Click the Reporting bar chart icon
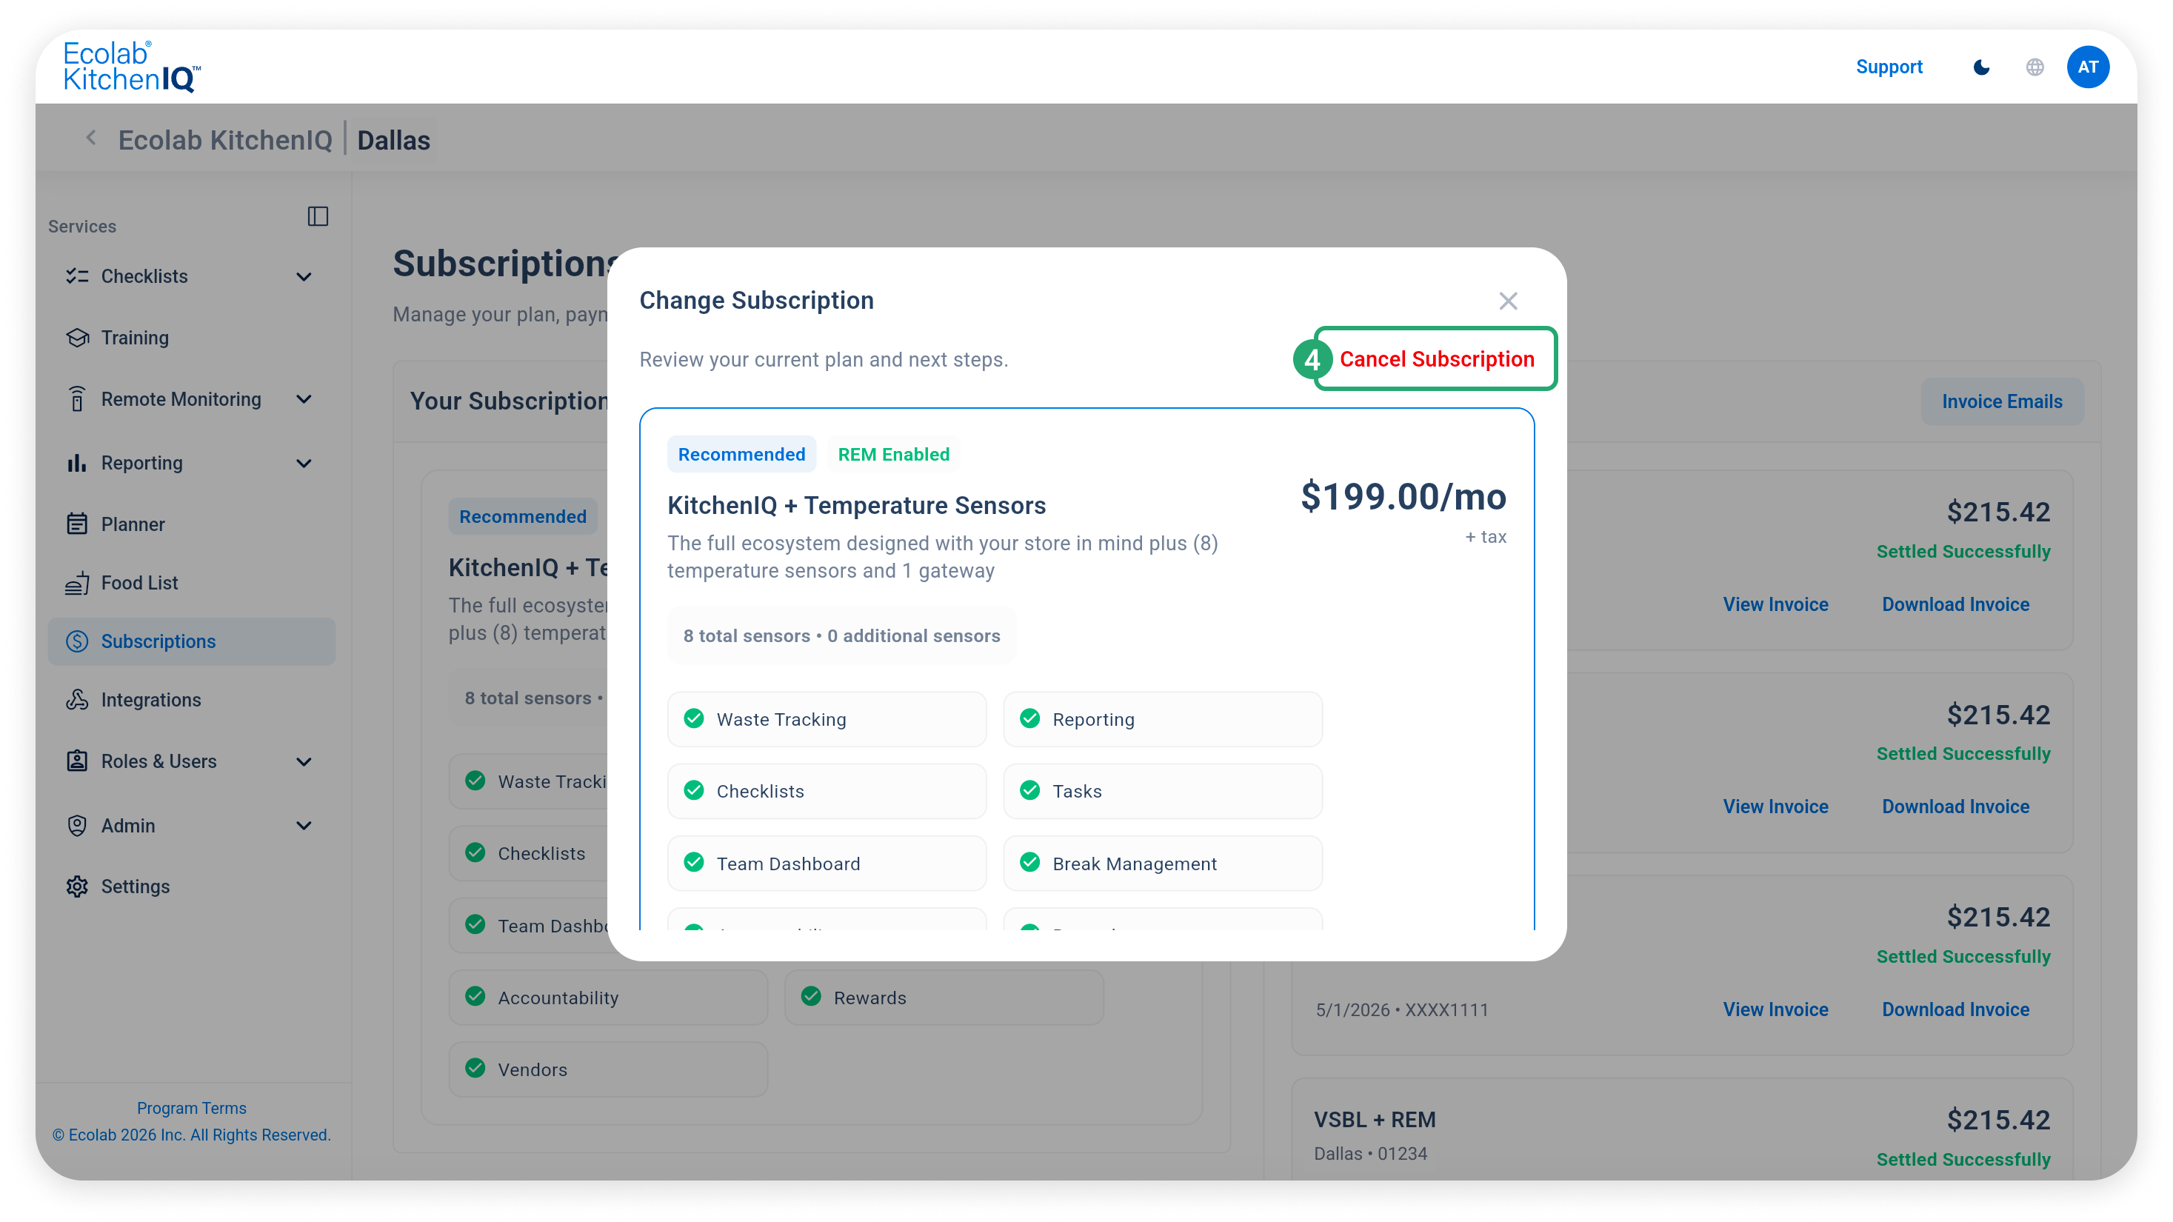Image resolution: width=2173 pixels, height=1222 pixels. point(78,463)
